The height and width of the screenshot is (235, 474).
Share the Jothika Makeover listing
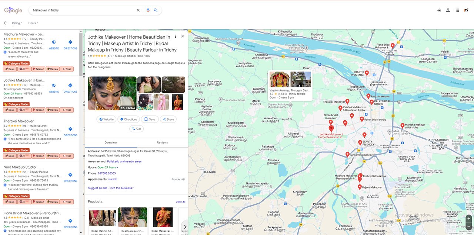(x=168, y=119)
